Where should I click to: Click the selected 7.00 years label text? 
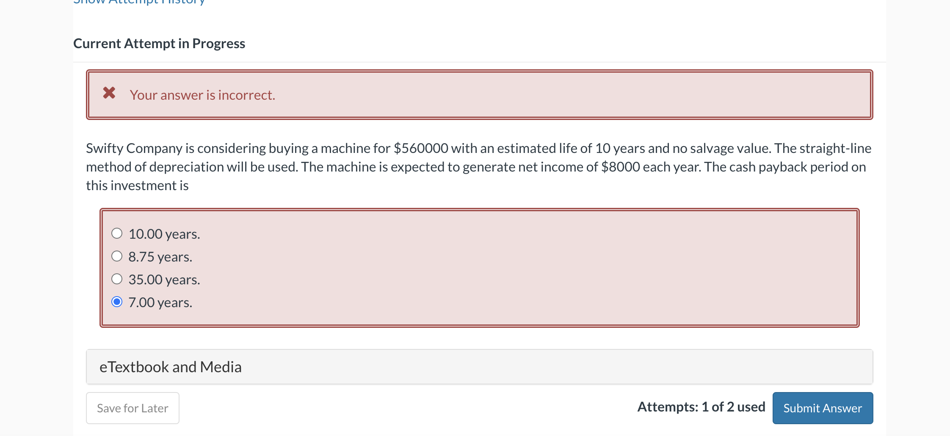[160, 302]
